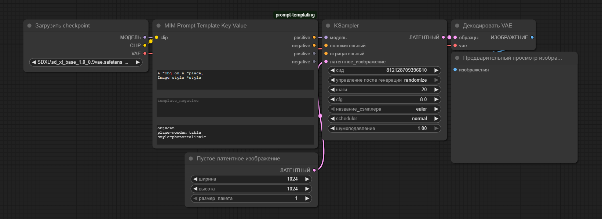Select previous scheduler option

tap(332, 119)
